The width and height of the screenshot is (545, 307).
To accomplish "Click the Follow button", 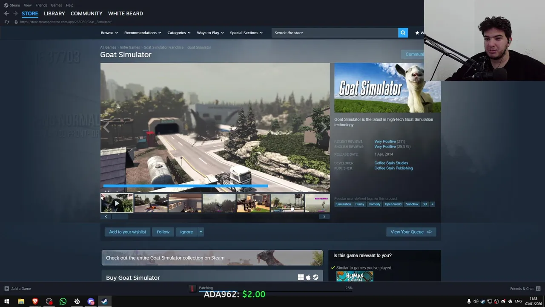I will 163,232.
